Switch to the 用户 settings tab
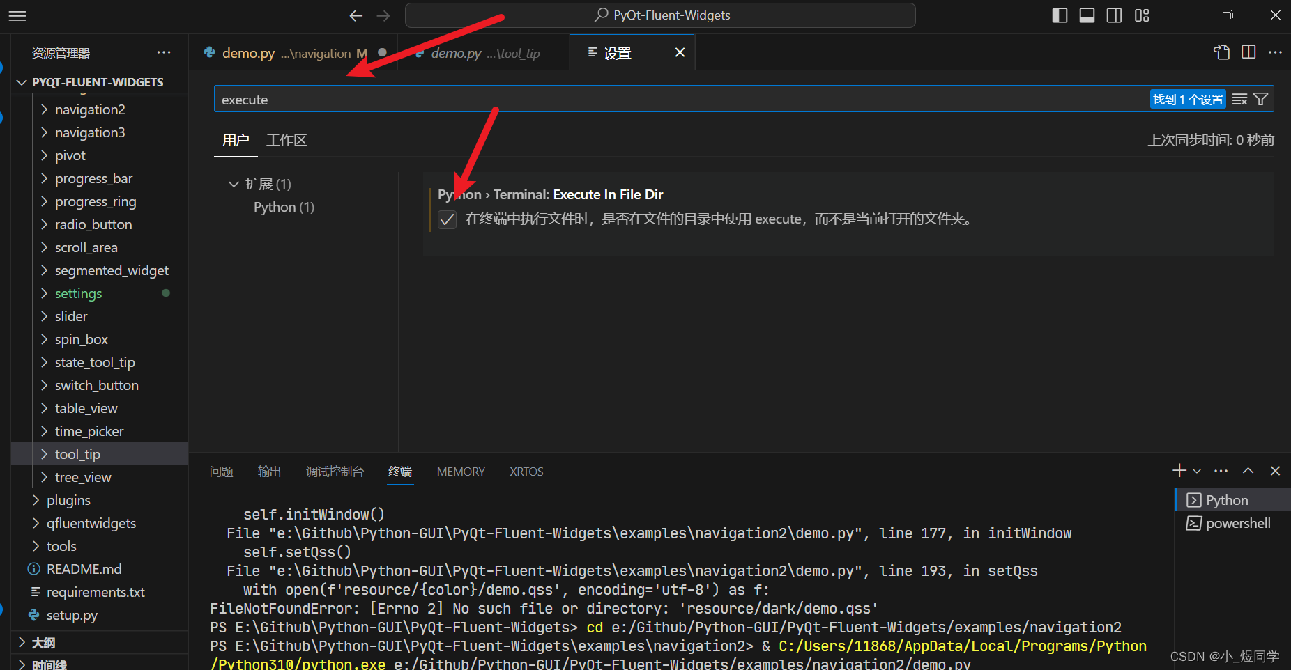Image resolution: width=1291 pixels, height=670 pixels. click(x=236, y=140)
